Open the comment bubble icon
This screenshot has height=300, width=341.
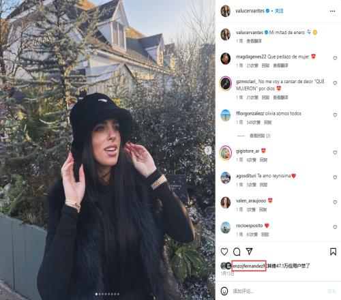(237, 252)
